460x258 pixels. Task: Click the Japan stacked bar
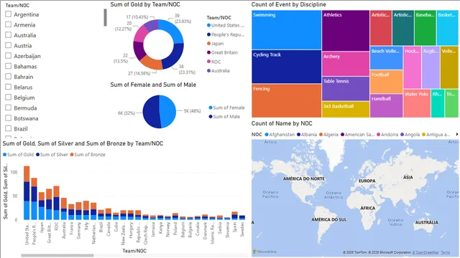point(42,206)
